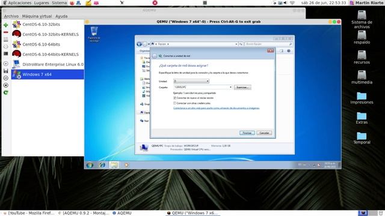
Task: Click the volume speaker icon in top panel
Action: click(285, 3)
